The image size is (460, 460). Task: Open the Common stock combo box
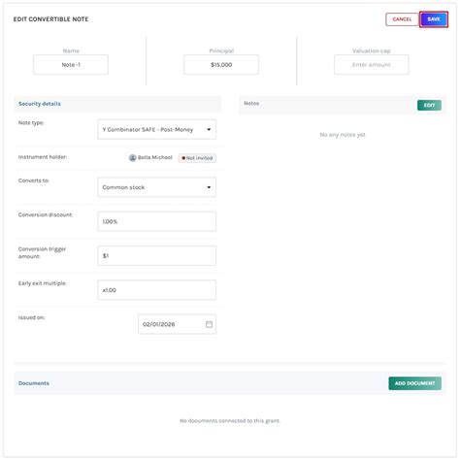click(x=157, y=187)
